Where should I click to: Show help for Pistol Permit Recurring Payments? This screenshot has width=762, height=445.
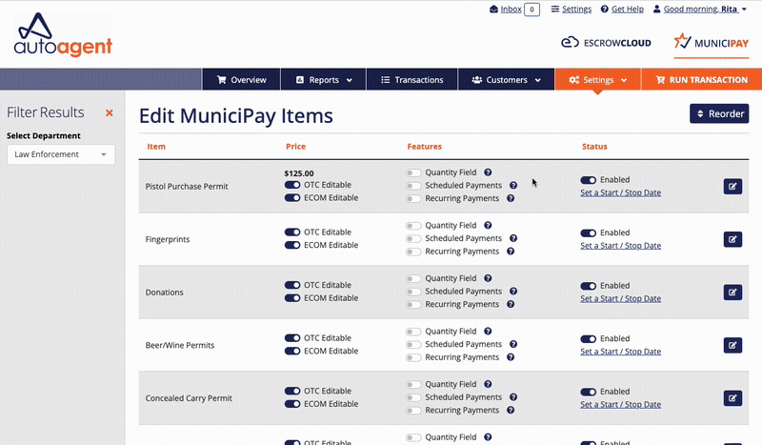tap(511, 198)
